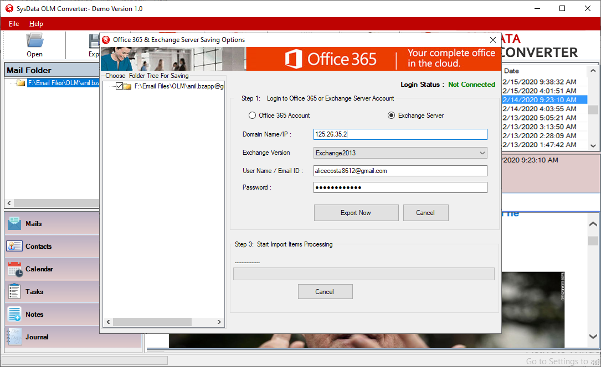The height and width of the screenshot is (367, 601).
Task: Click the Mail Folder tree folder icon
Action: click(x=20, y=83)
